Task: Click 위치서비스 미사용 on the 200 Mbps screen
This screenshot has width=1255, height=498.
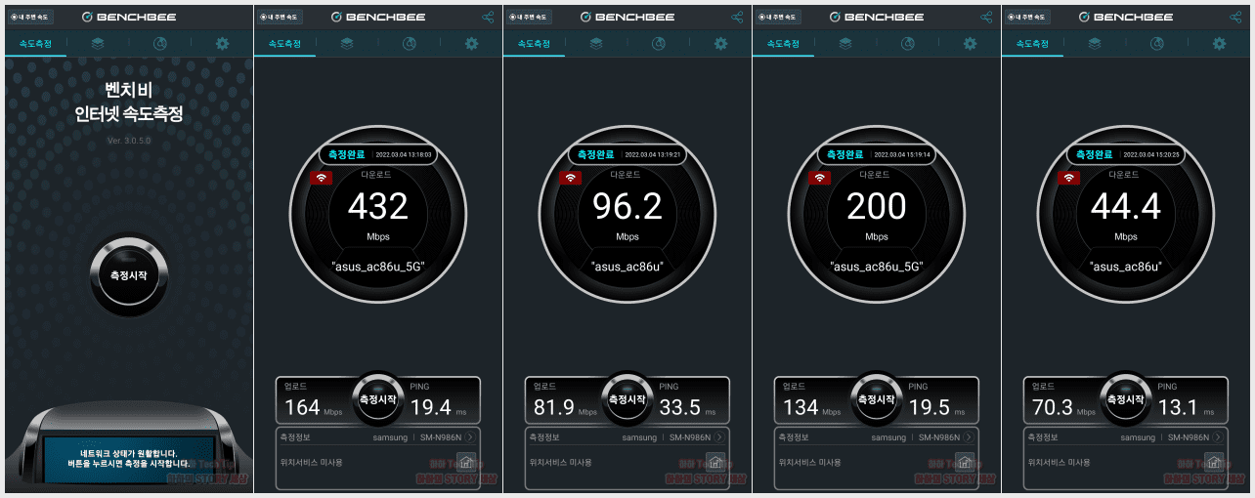Action: click(x=811, y=462)
